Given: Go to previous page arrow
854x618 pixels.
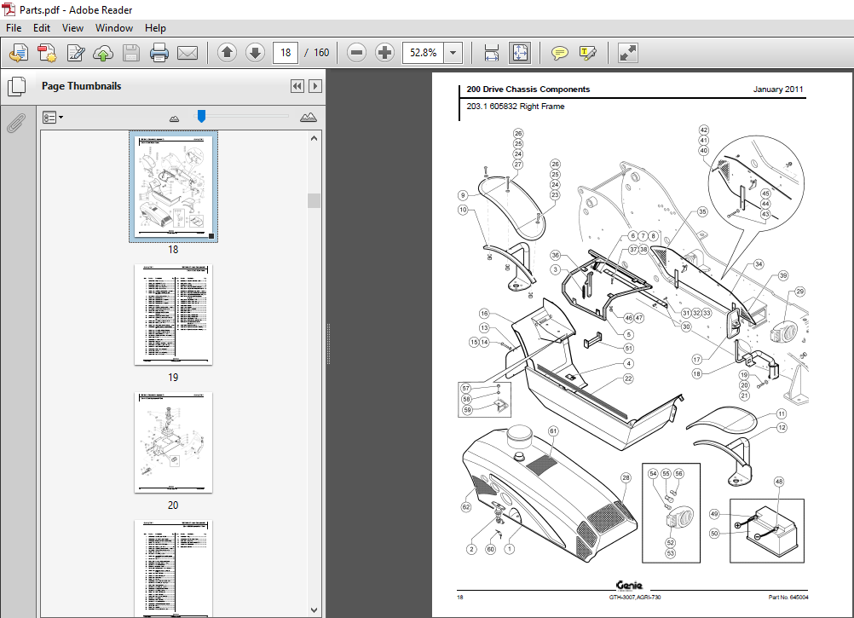Looking at the screenshot, I should click(227, 53).
